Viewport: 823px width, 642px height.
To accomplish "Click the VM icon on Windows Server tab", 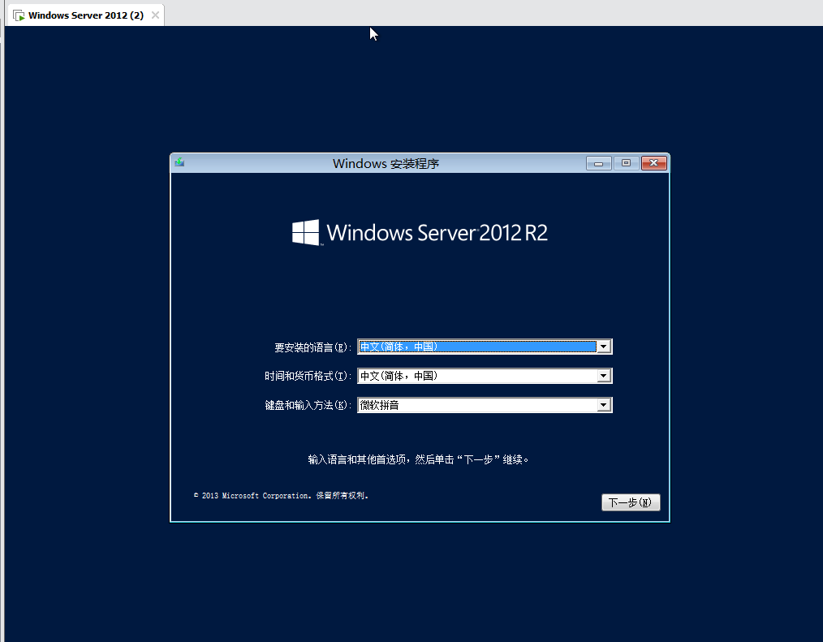I will 19,15.
